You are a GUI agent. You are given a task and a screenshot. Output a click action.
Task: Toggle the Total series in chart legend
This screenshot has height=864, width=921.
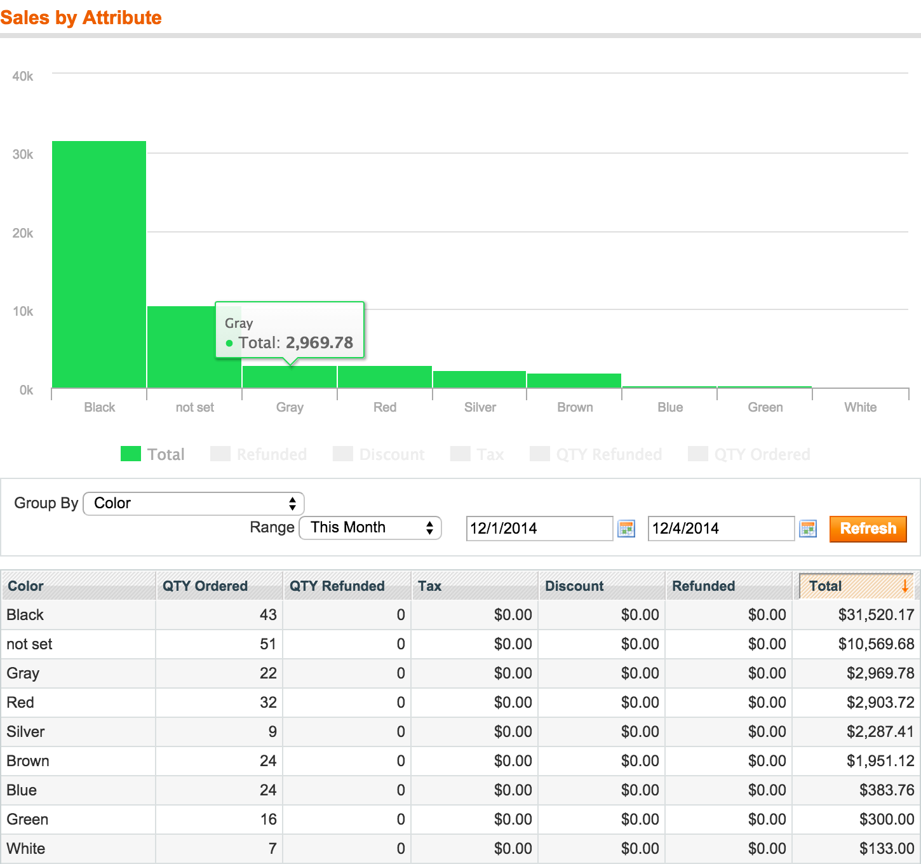click(152, 454)
